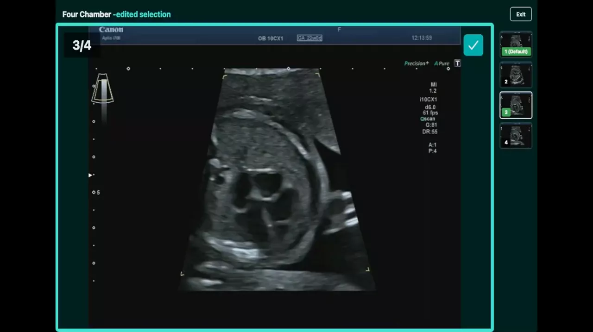593x332 pixels.
Task: Click the Canon logo text
Action: tap(111, 30)
